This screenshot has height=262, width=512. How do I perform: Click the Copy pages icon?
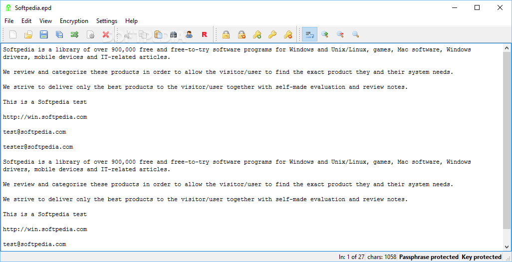(143, 34)
